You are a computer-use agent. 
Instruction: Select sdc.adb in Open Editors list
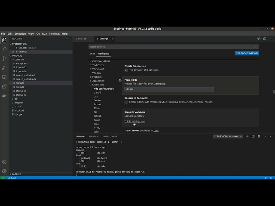tap(22, 48)
